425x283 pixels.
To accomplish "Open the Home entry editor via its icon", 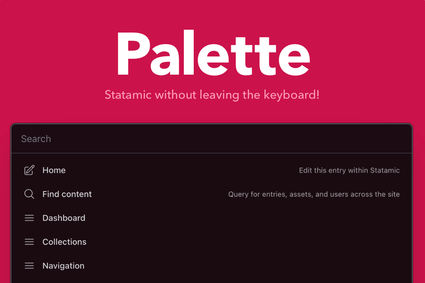I will pyautogui.click(x=29, y=170).
